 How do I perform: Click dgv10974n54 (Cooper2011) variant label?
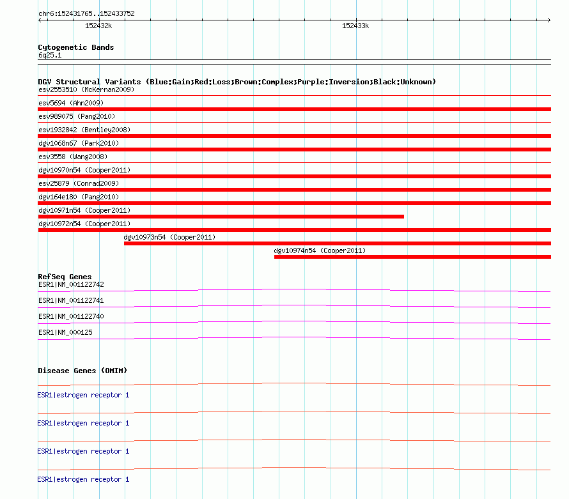click(x=320, y=250)
